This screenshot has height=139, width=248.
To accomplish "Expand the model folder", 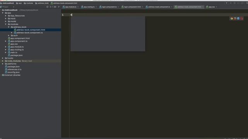I will [x=6, y=22].
